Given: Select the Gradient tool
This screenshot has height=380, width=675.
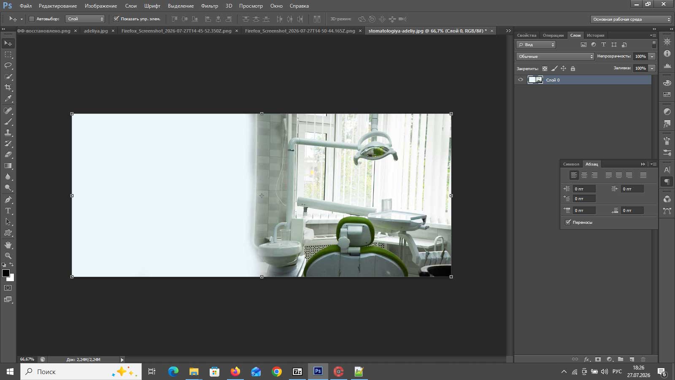Looking at the screenshot, I should click(8, 166).
